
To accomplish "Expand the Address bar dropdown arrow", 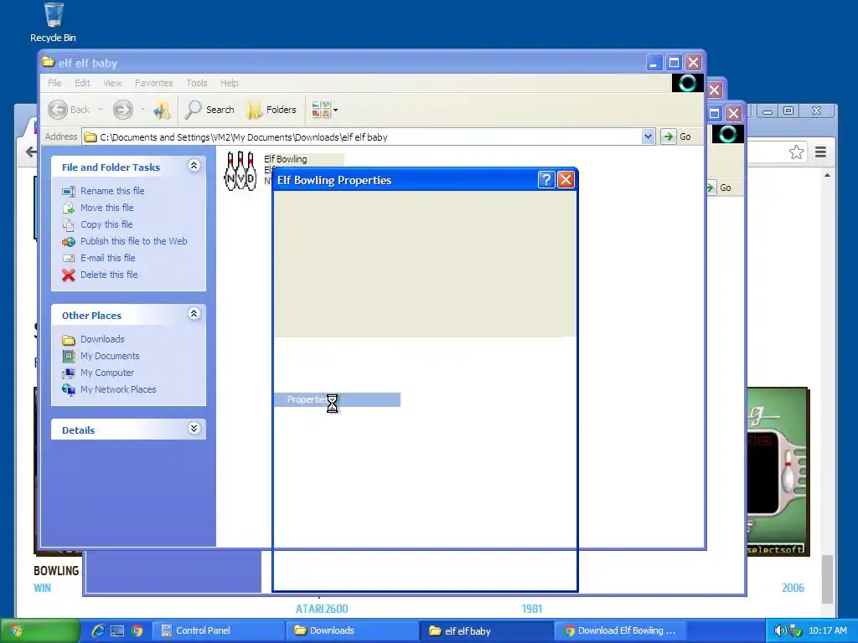I will [648, 136].
